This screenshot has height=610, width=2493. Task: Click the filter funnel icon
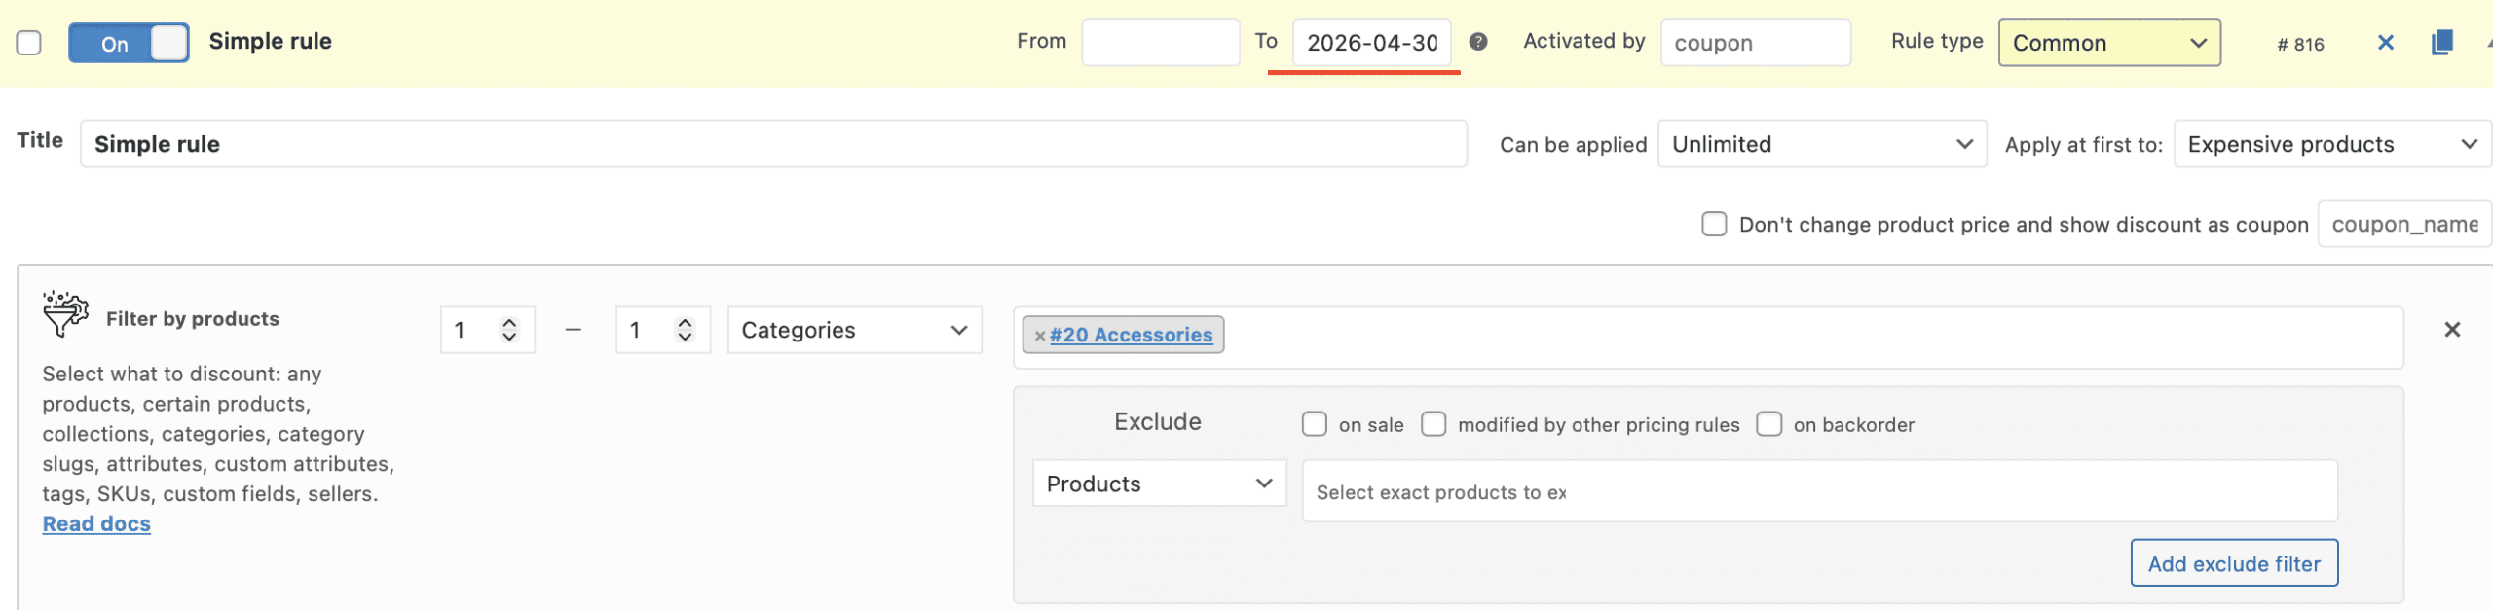65,314
